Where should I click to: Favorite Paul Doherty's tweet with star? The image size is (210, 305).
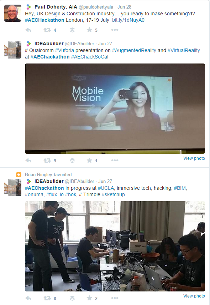[x=89, y=30]
